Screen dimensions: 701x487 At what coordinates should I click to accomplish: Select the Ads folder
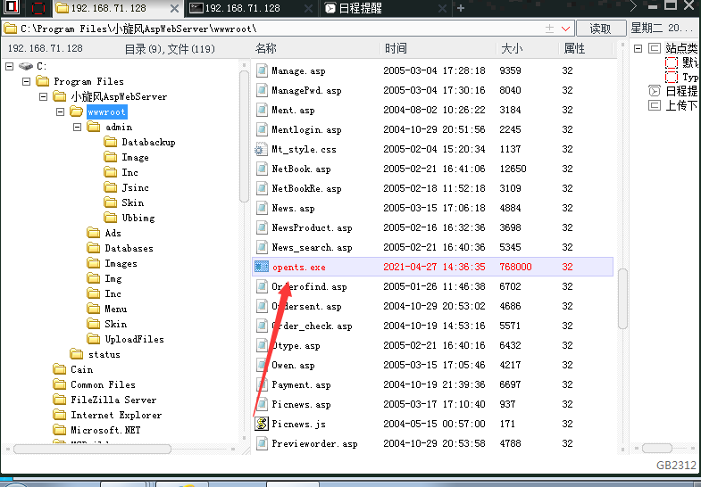[113, 233]
